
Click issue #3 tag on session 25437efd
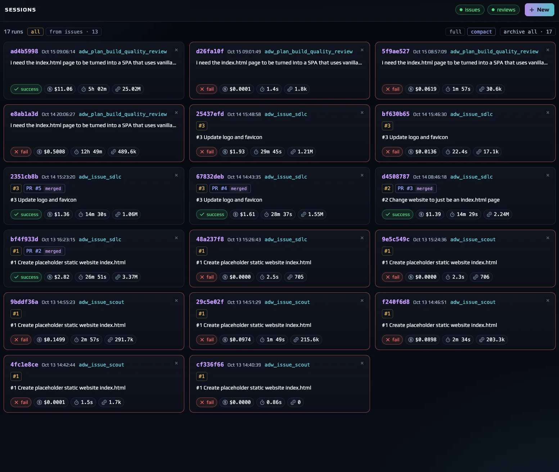pyautogui.click(x=202, y=126)
